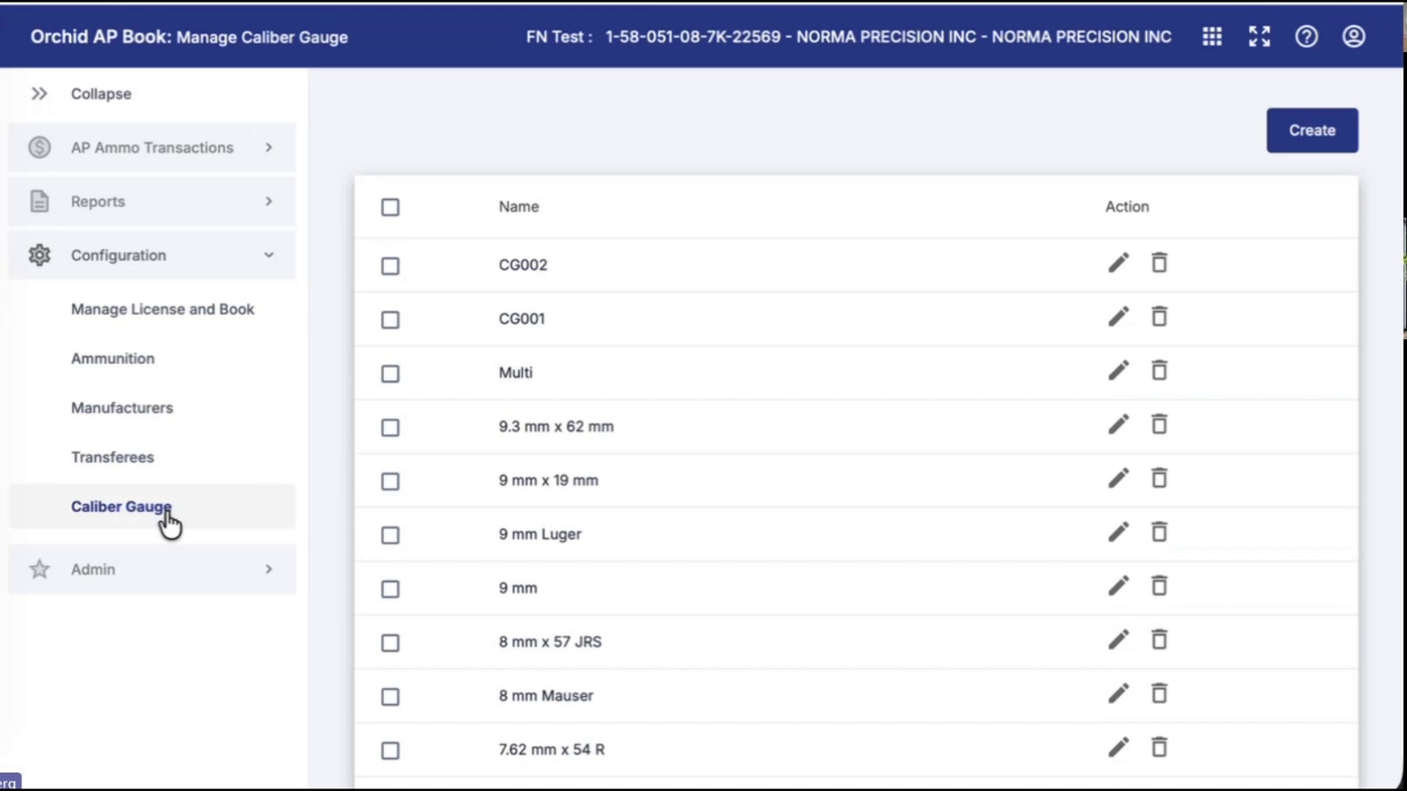Image resolution: width=1407 pixels, height=791 pixels.
Task: Collapse the Configuration section chevron
Action: click(268, 255)
